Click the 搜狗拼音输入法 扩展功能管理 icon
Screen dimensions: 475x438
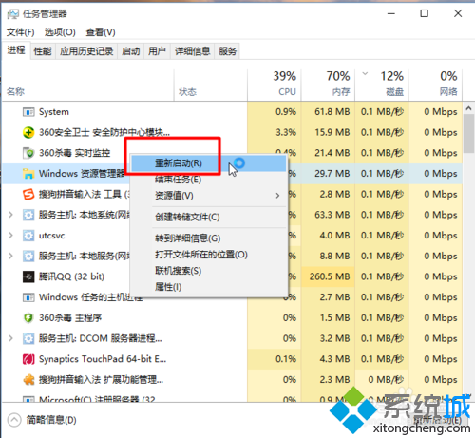point(28,380)
